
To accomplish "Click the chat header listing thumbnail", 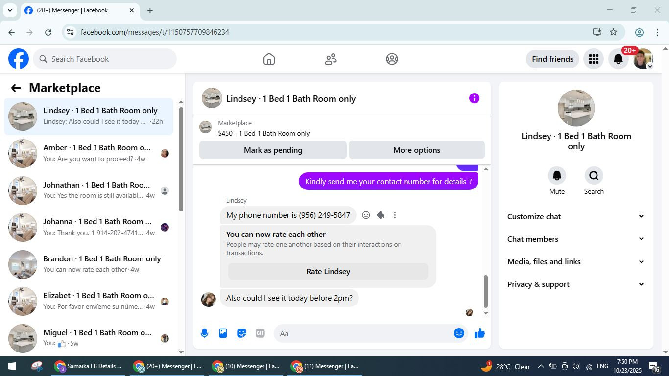I will click(212, 98).
